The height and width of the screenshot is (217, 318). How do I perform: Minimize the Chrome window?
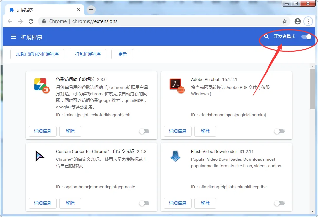click(287, 4)
